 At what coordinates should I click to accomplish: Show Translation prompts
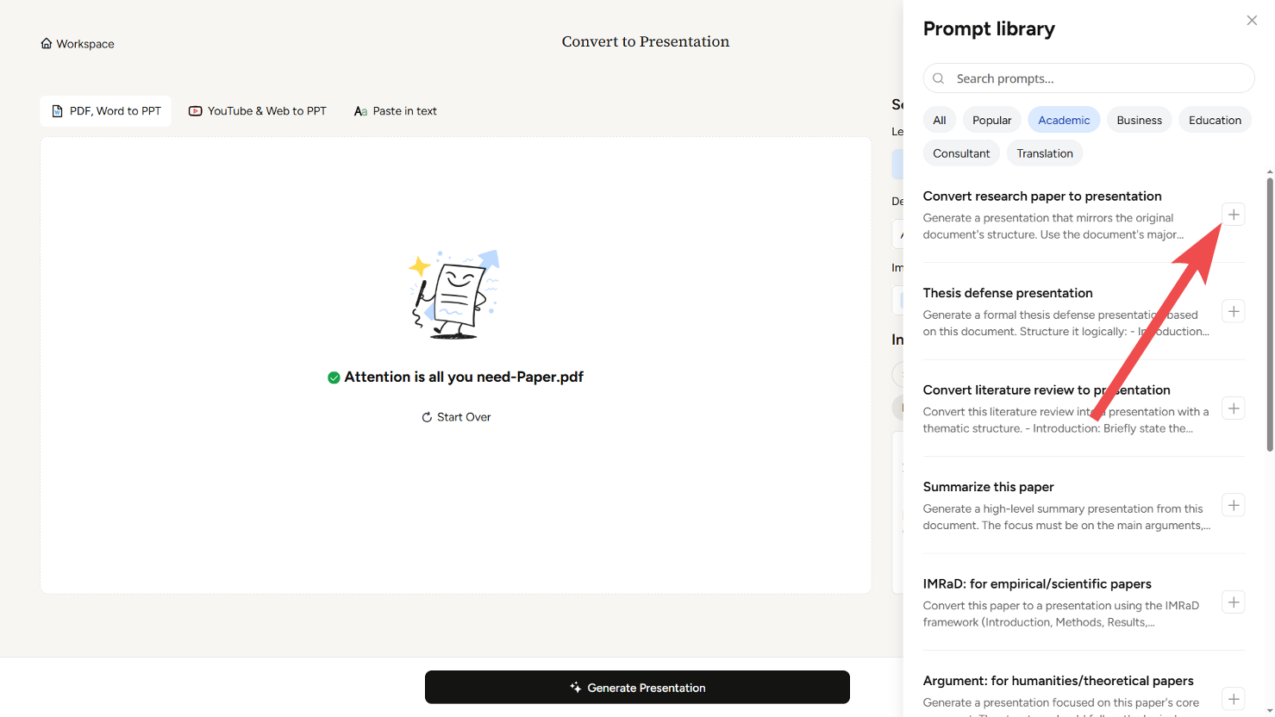pyautogui.click(x=1044, y=153)
